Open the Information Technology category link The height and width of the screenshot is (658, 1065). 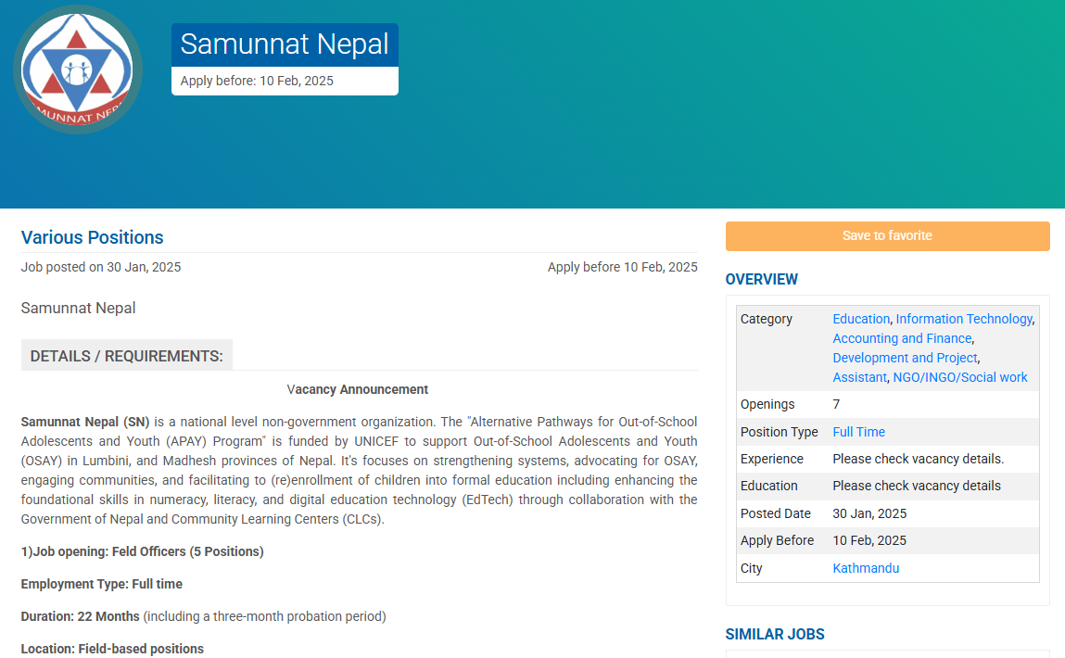pos(963,319)
